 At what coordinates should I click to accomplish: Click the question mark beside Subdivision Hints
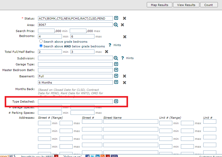123,58
